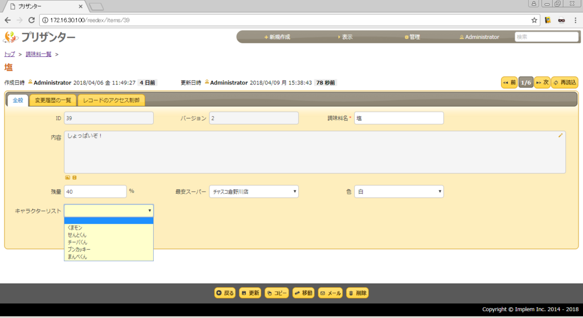
Task: Click the 次 next record button
Action: (542, 82)
